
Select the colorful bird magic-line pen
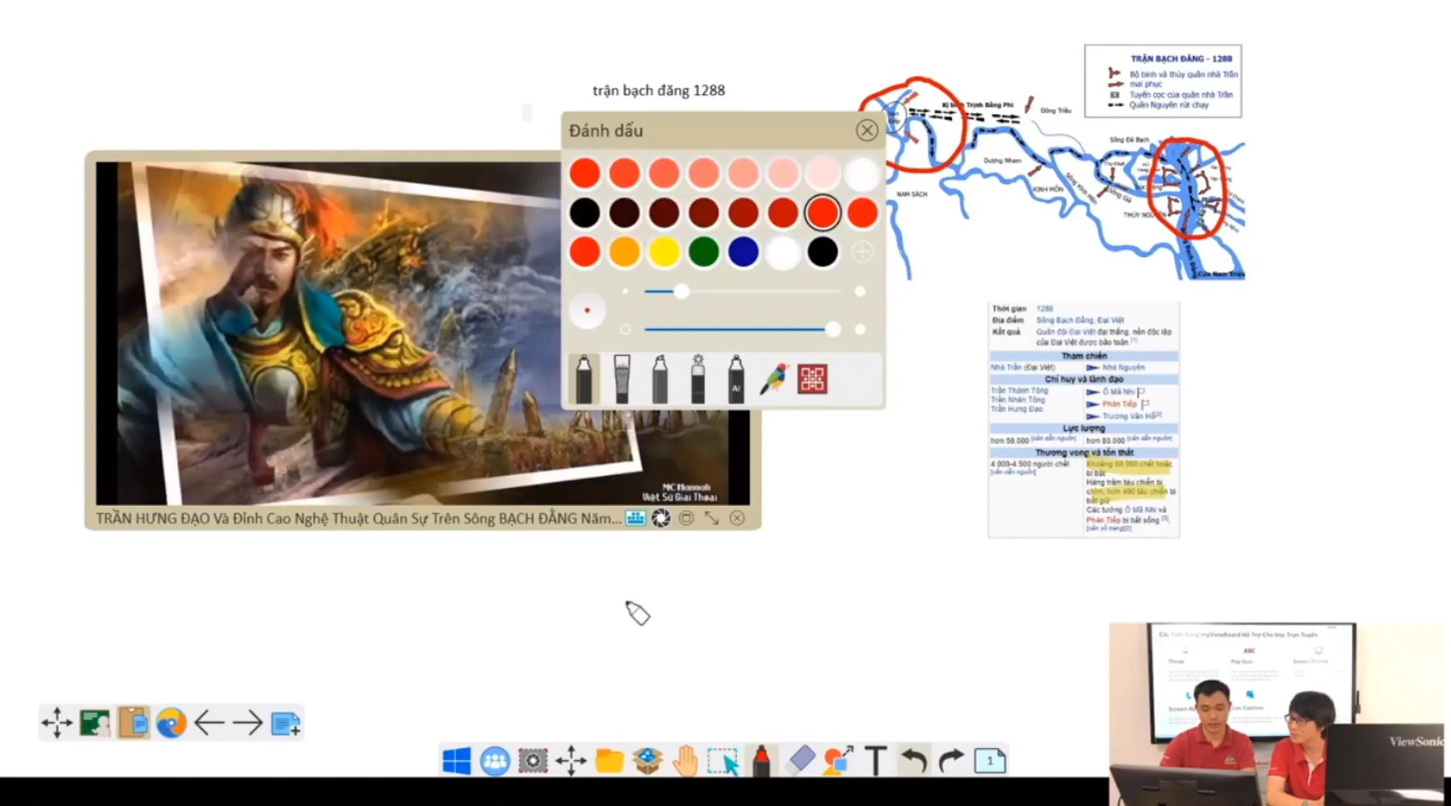point(774,379)
